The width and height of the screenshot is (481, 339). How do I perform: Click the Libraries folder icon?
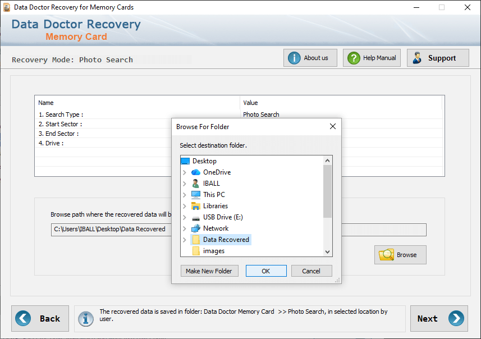(x=196, y=206)
